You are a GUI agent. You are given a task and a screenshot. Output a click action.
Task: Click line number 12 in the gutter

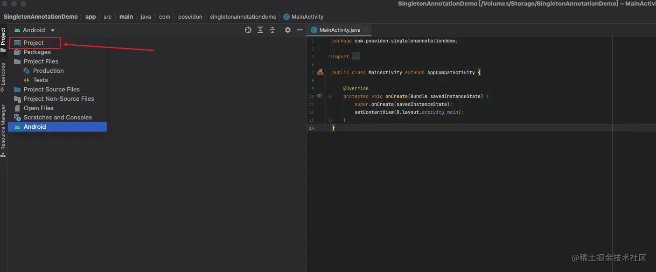tap(311, 112)
